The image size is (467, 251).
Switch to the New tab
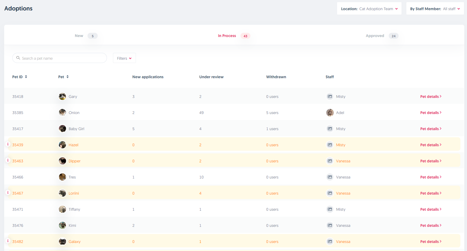(x=79, y=36)
